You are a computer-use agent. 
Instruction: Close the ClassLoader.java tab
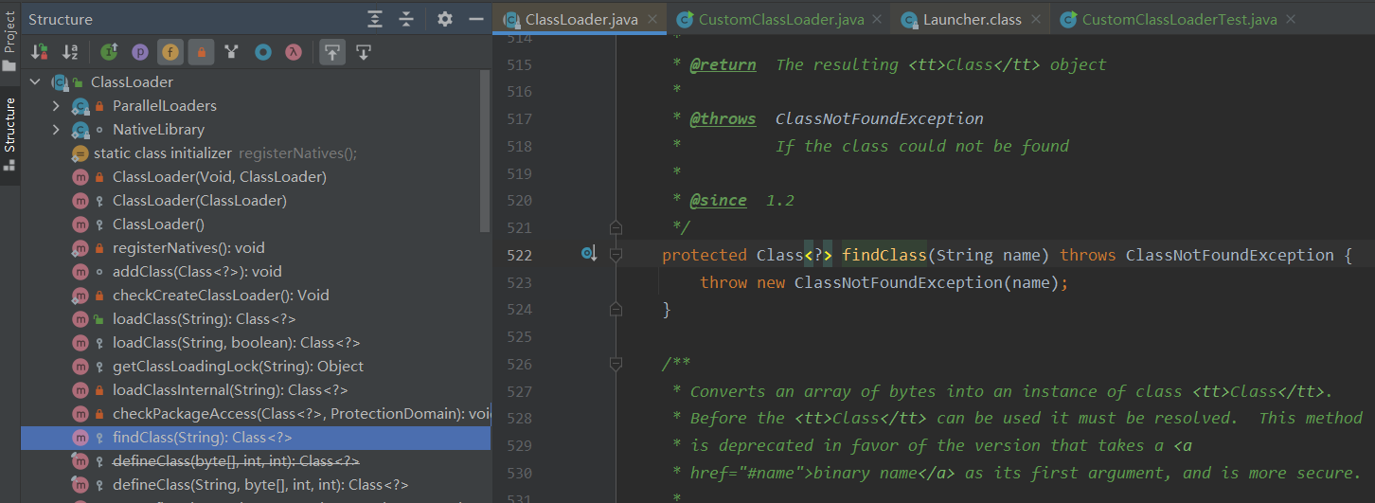[654, 19]
